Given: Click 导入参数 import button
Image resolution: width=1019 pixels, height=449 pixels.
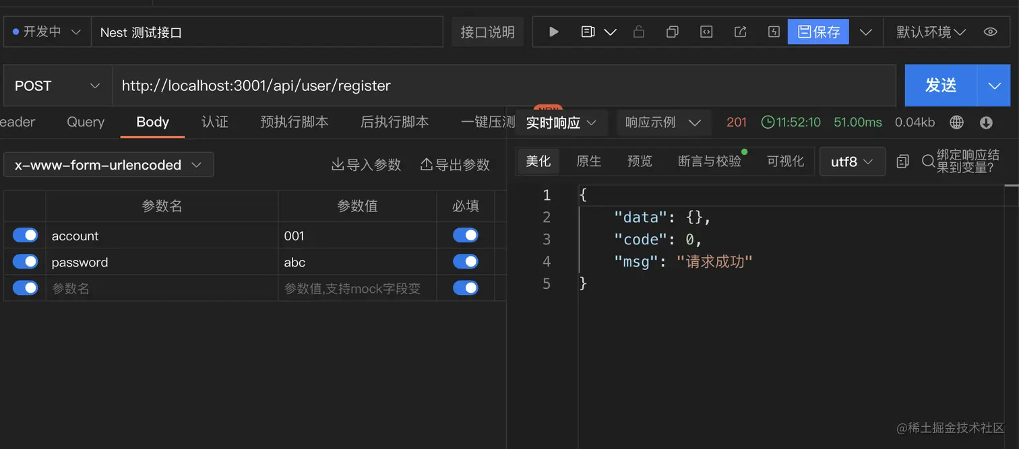Looking at the screenshot, I should click(366, 164).
